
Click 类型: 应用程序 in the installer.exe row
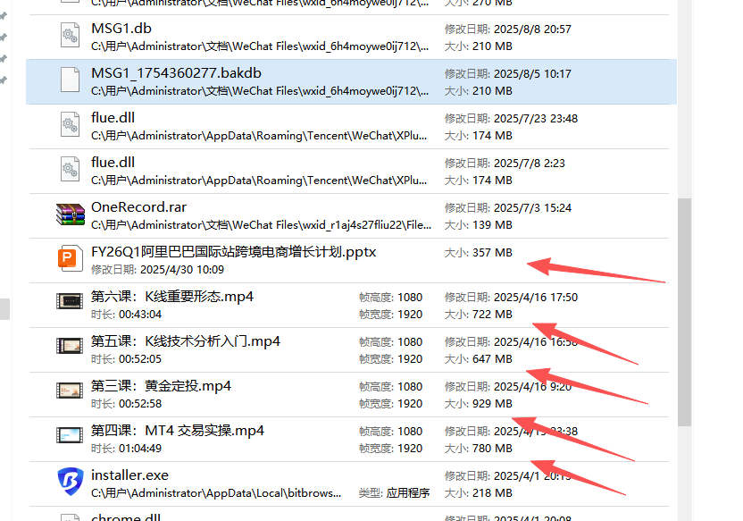(394, 493)
